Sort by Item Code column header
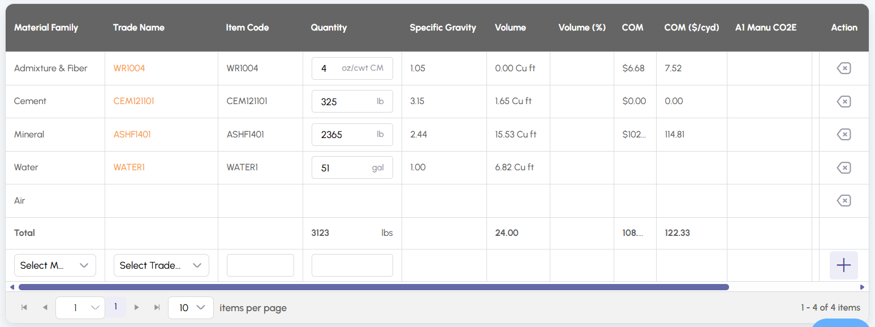 click(x=247, y=28)
